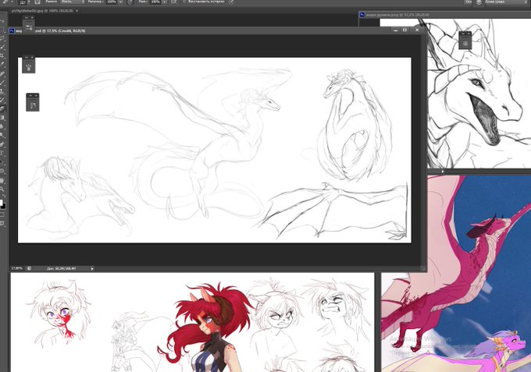
Task: Open the status bar info arrow menu
Action: [x=92, y=268]
